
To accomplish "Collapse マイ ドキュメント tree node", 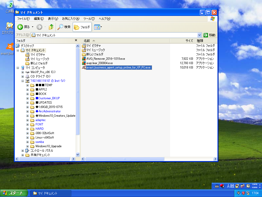I will pos(18,50).
